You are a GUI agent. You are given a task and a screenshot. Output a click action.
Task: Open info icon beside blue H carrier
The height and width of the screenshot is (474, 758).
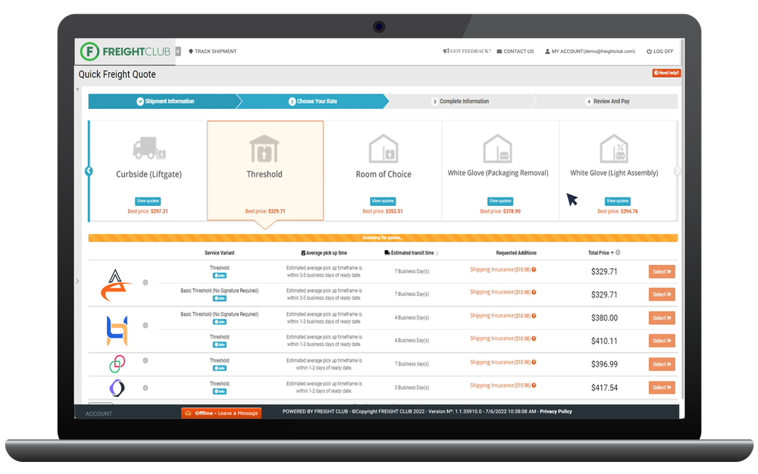(x=145, y=326)
